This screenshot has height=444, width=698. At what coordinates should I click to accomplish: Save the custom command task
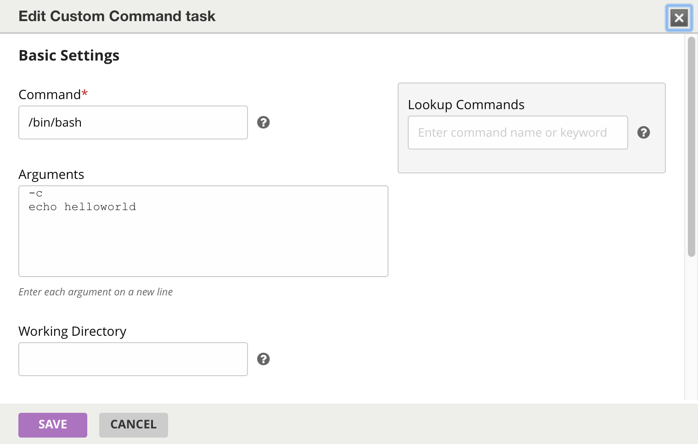pyautogui.click(x=53, y=425)
